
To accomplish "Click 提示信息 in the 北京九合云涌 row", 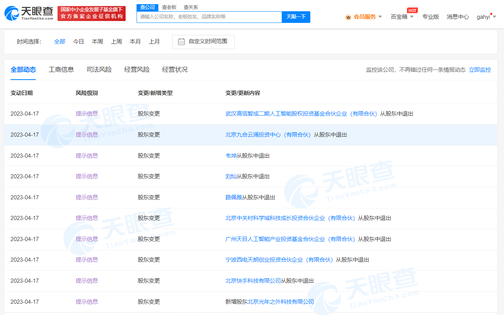I will pos(87,135).
